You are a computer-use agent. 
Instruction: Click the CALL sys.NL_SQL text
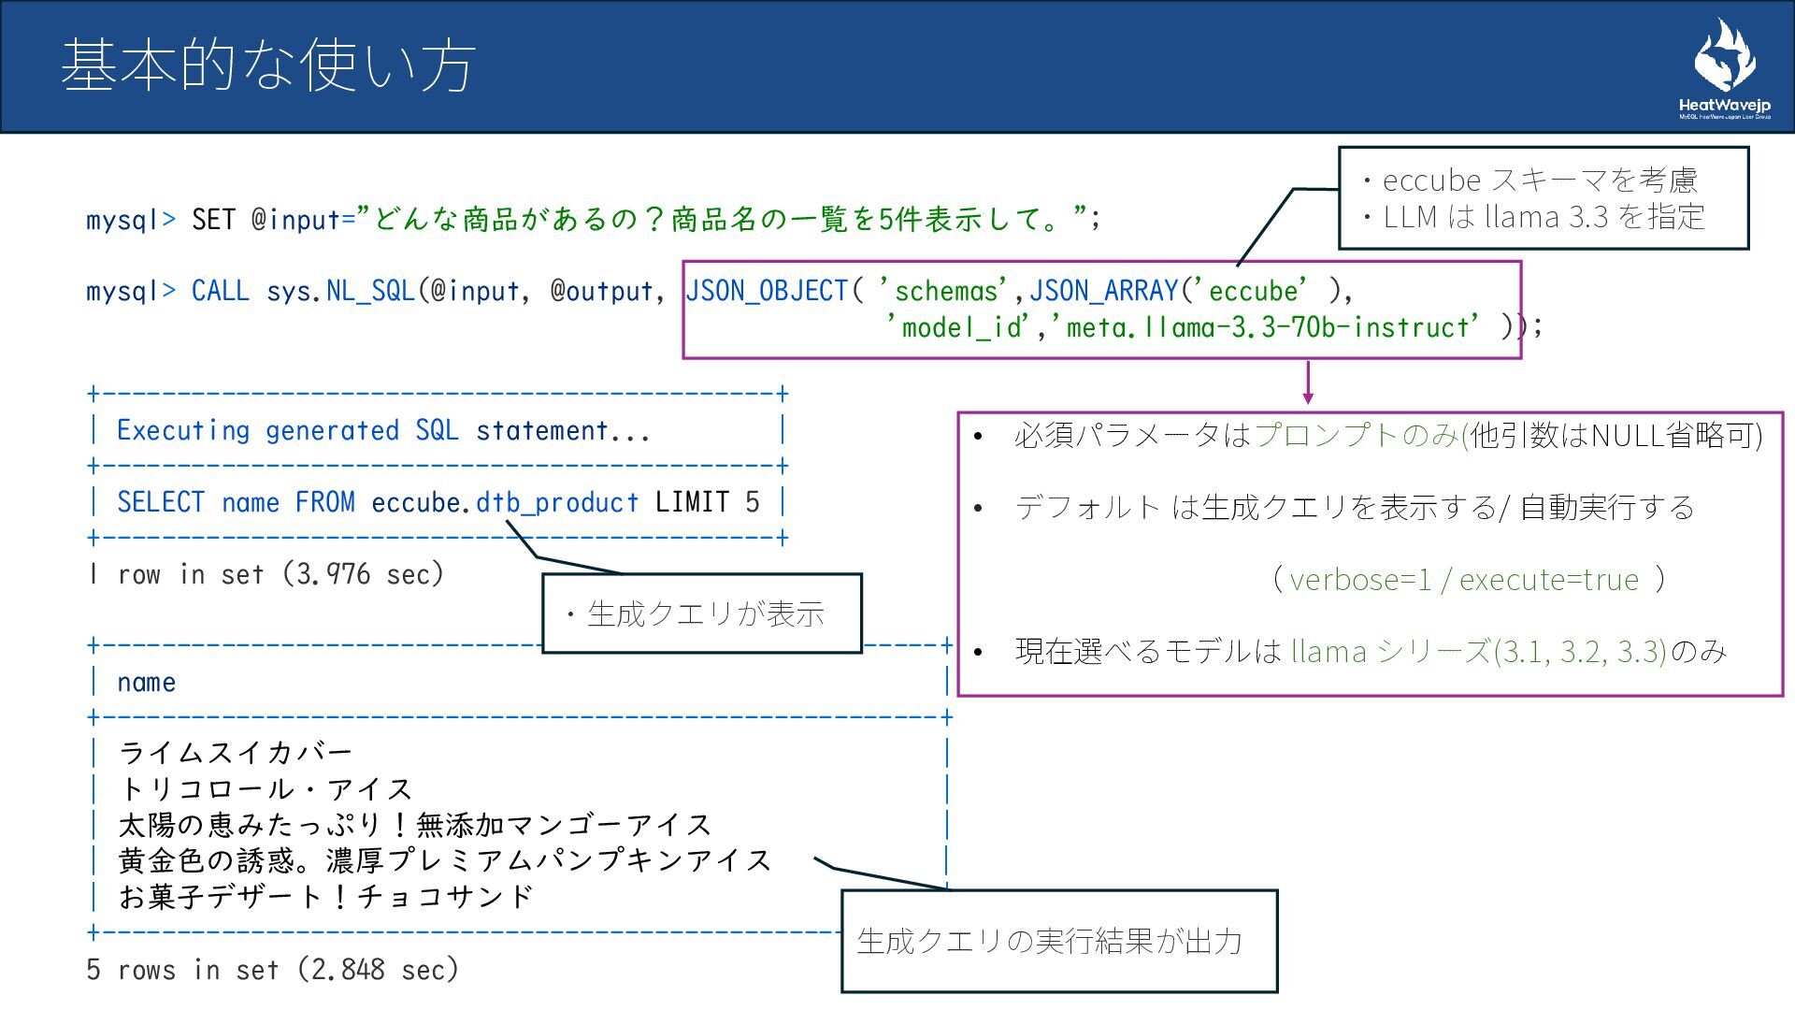(303, 291)
